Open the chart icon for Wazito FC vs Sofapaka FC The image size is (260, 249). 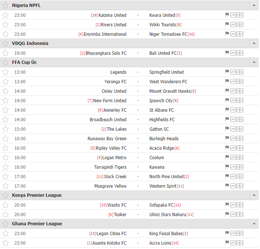pos(233,205)
